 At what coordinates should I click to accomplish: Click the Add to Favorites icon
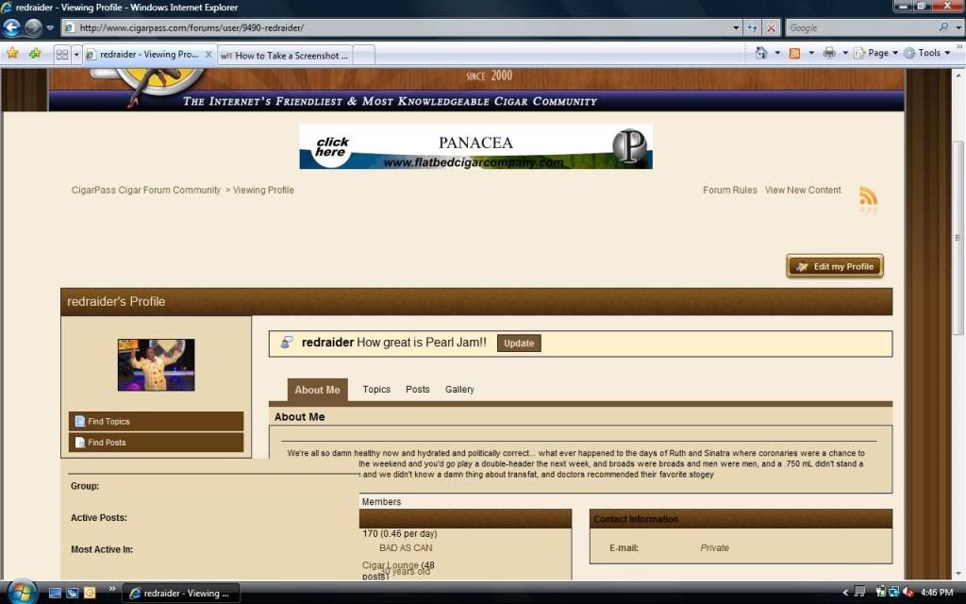[x=35, y=54]
